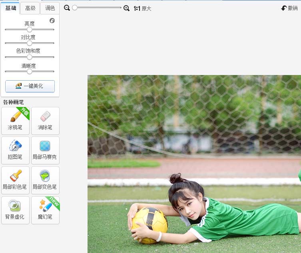Select the 消除笔 eraser tool
This screenshot has height=253, width=301.
point(45,121)
